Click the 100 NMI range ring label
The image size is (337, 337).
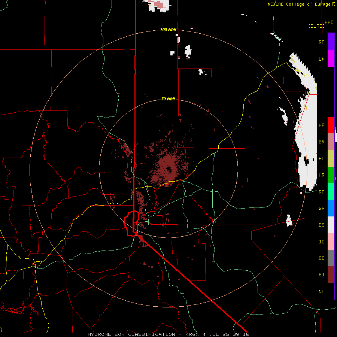pos(168,30)
